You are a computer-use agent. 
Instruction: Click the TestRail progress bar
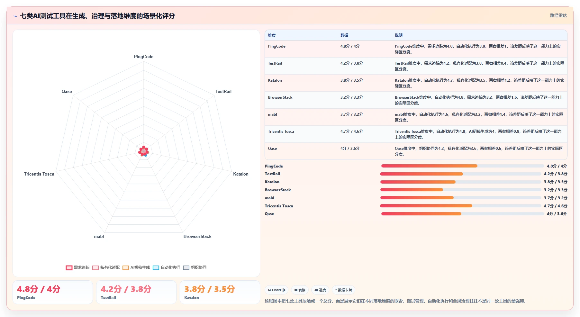460,174
